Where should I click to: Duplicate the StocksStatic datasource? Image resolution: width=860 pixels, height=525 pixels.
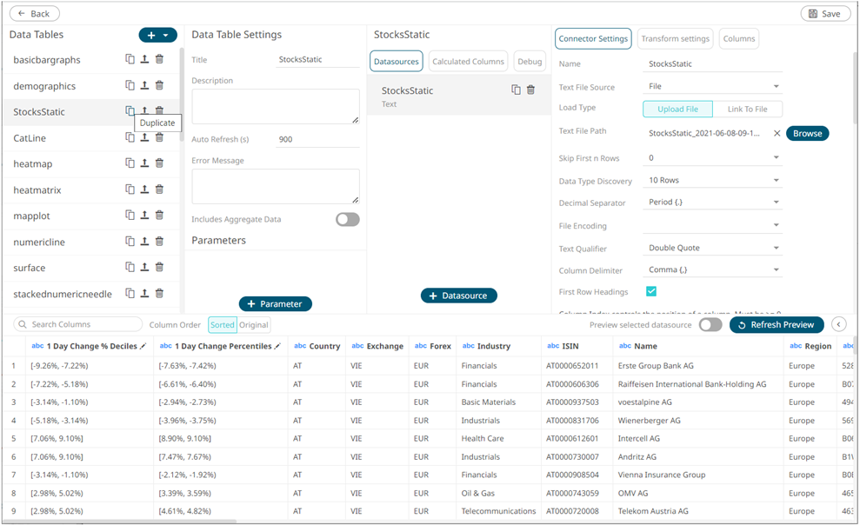516,90
